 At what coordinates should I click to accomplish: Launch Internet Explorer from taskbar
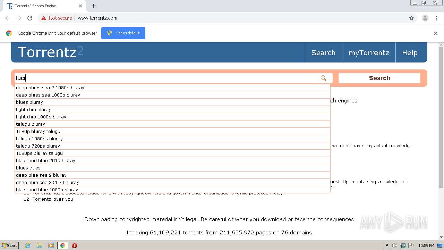(x=27, y=245)
